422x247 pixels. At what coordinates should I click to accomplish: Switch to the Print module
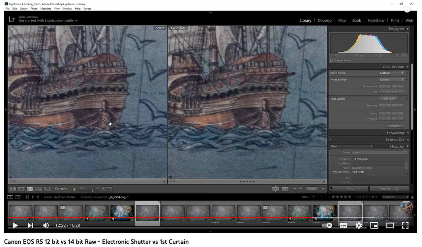tap(395, 20)
